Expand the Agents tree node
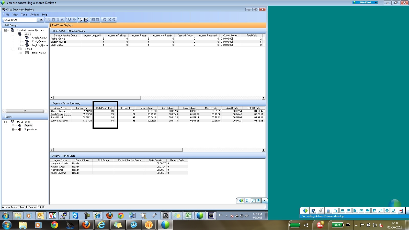The image size is (409, 230). (x=13, y=126)
